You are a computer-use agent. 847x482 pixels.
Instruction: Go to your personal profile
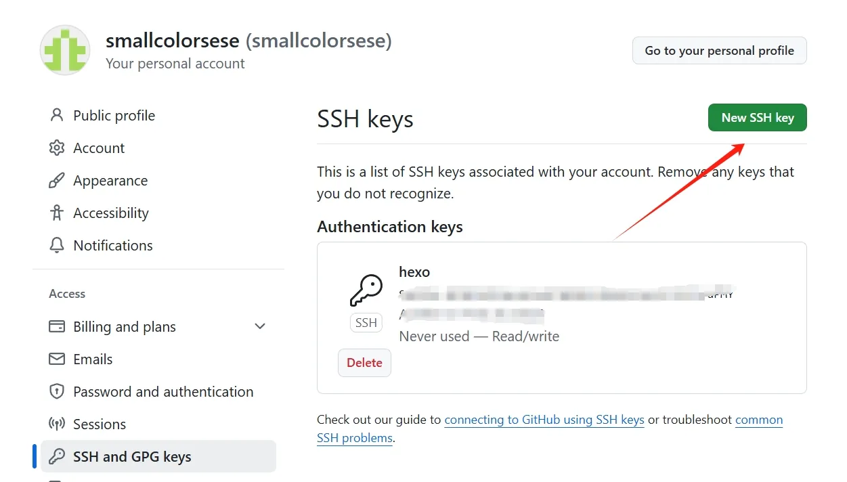719,51
